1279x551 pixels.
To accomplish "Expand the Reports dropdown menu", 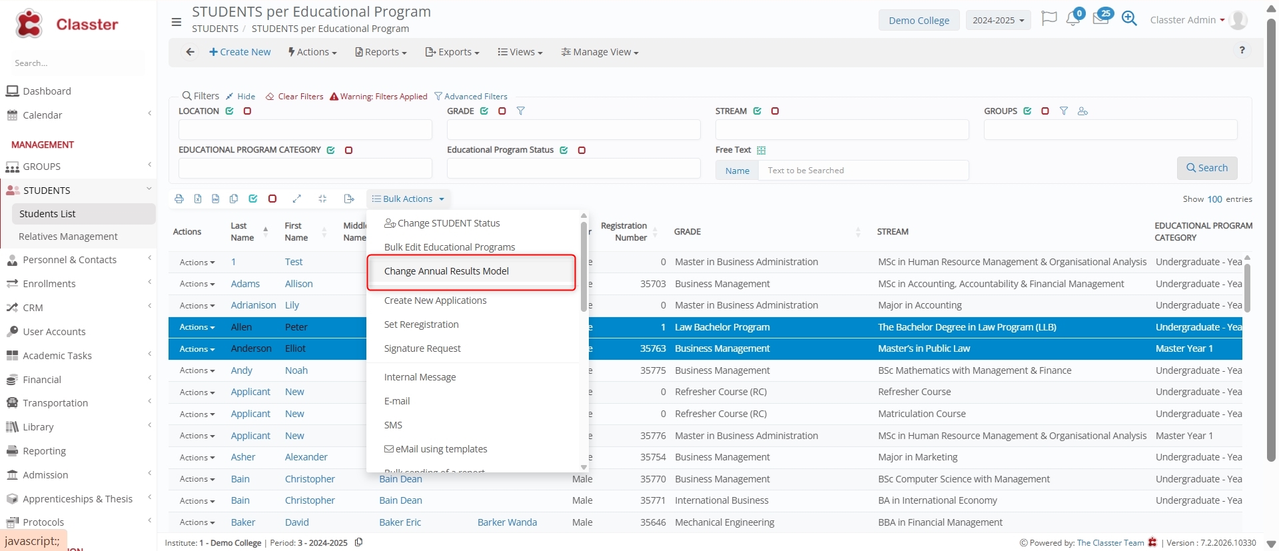I will (x=381, y=52).
